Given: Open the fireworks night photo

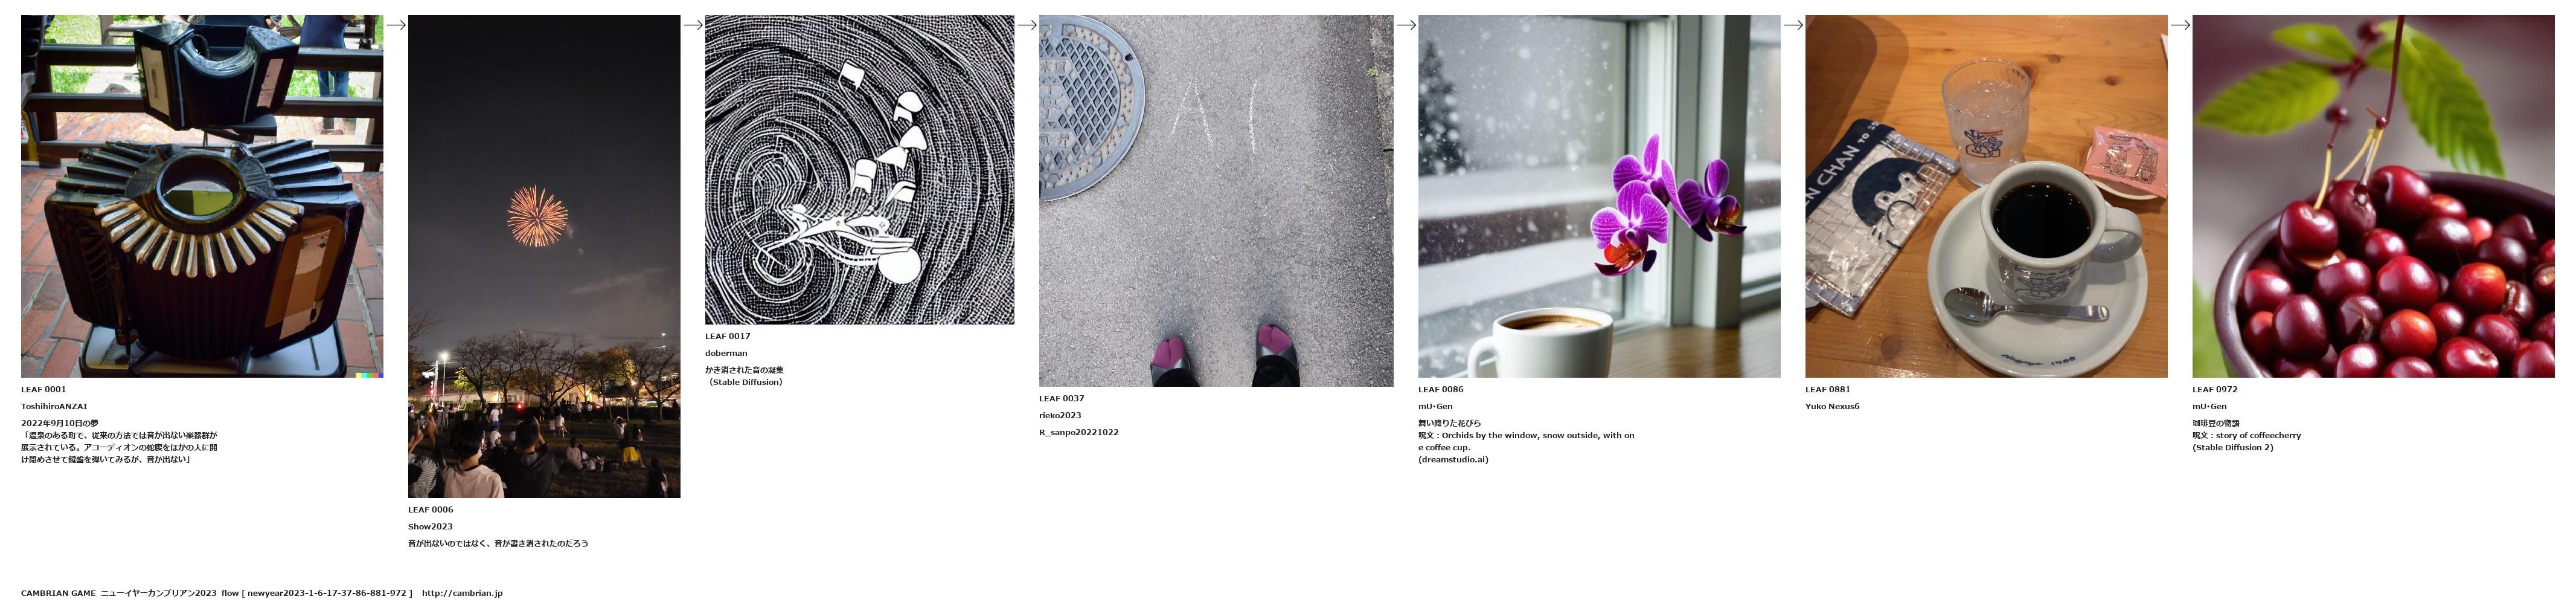Looking at the screenshot, I should (544, 256).
